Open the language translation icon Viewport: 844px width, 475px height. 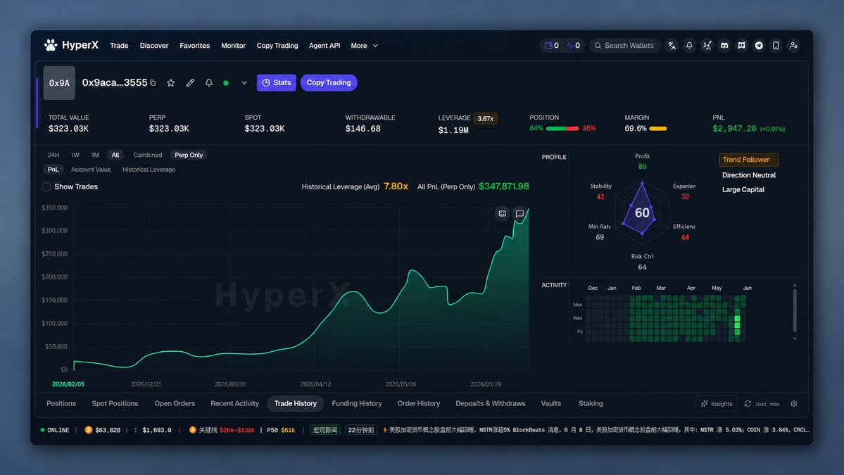672,46
